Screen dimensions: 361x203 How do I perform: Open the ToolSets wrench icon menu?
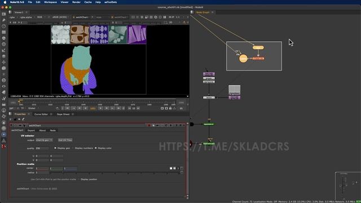coord(4,98)
